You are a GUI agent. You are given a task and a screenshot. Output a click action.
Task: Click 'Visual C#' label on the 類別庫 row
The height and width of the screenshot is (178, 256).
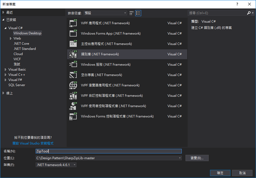point(174,54)
